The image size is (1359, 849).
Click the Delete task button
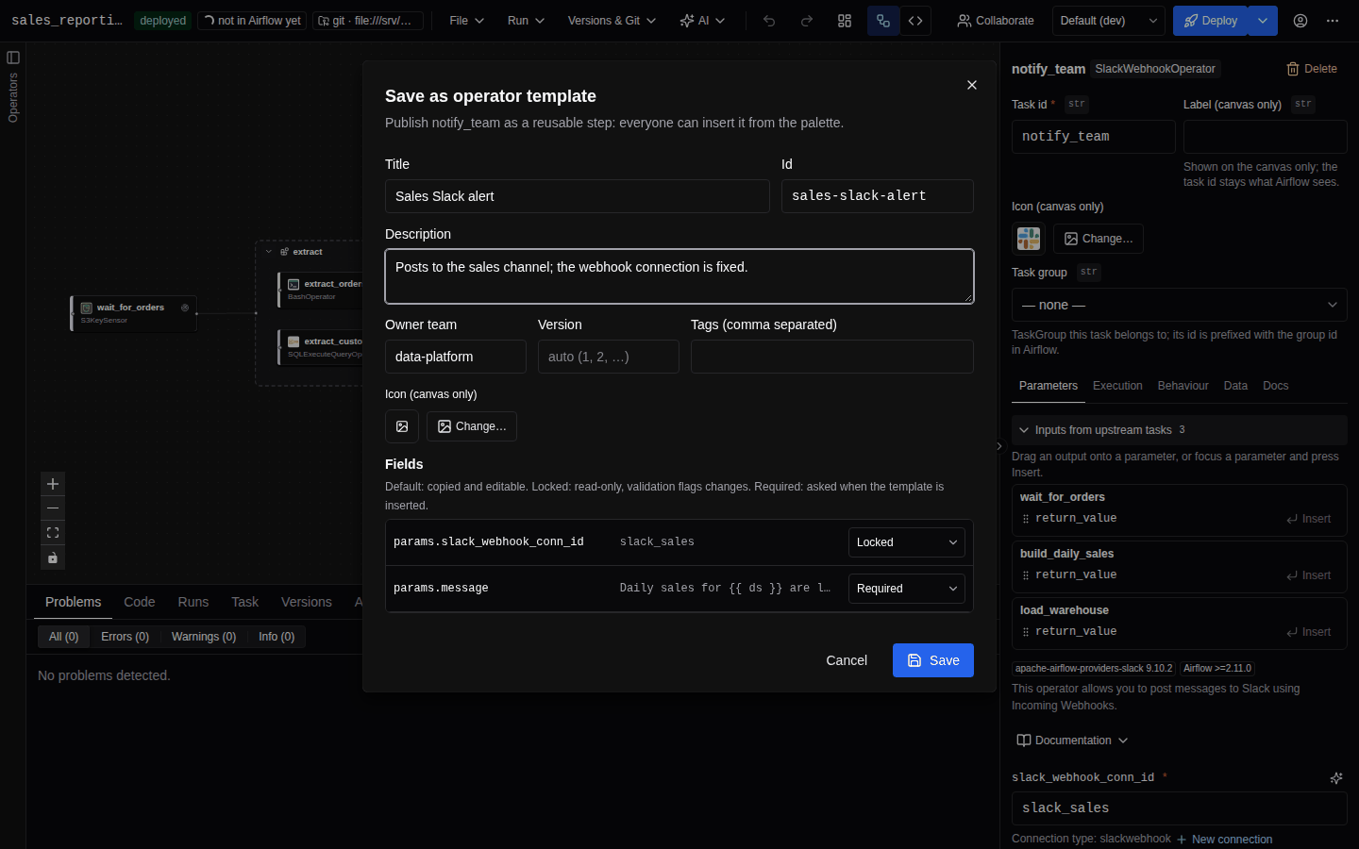1312,69
